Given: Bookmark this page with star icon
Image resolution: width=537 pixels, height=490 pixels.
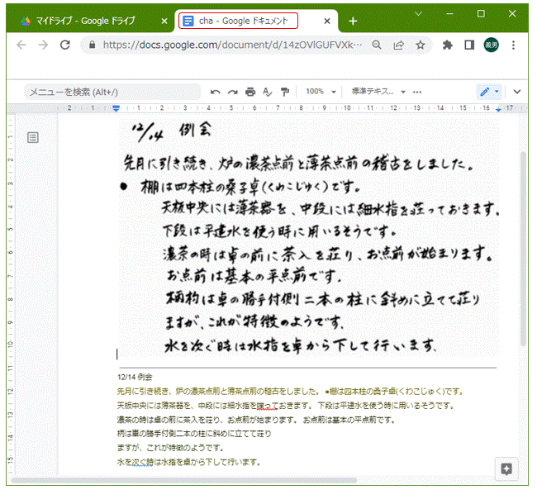Looking at the screenshot, I should 421,45.
